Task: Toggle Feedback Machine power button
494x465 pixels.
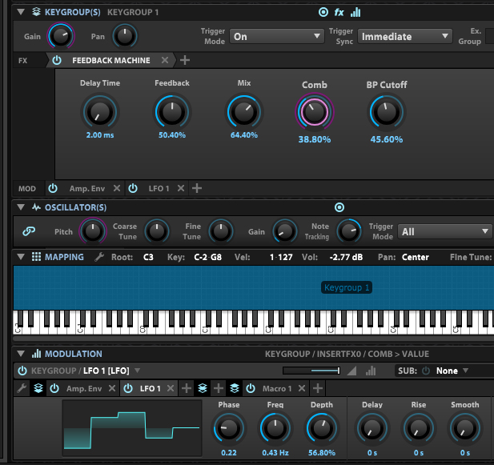Action: click(57, 60)
